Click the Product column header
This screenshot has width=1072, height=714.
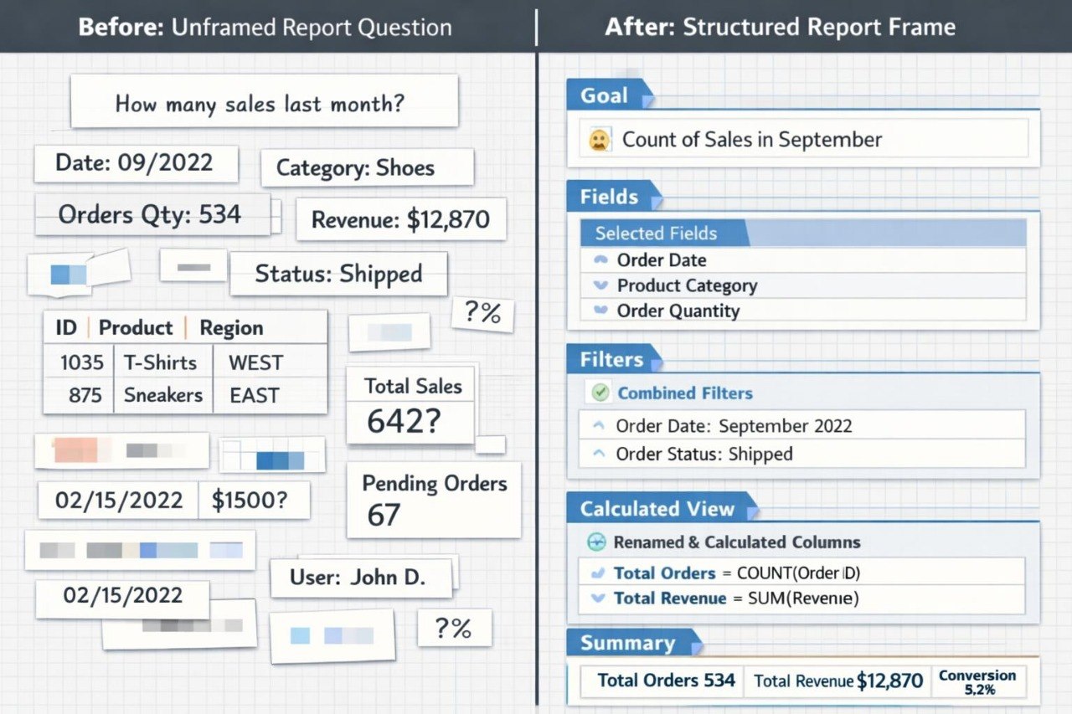[x=136, y=327]
